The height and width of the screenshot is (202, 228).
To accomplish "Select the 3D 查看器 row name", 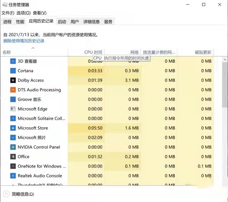I will [x=27, y=61].
